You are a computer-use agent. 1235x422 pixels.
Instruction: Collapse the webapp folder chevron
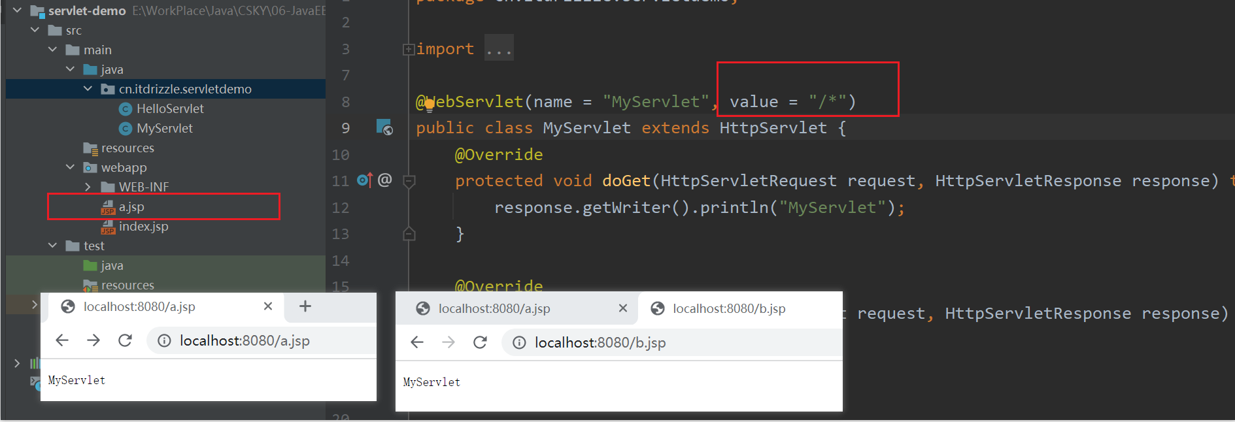click(71, 167)
